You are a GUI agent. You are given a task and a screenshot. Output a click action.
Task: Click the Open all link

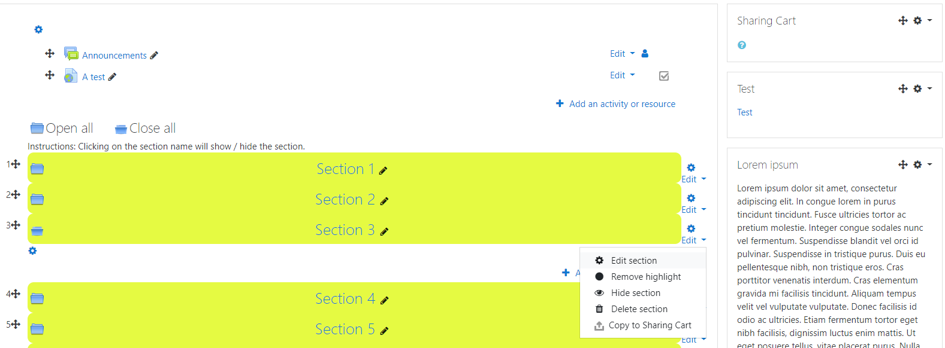(x=62, y=128)
